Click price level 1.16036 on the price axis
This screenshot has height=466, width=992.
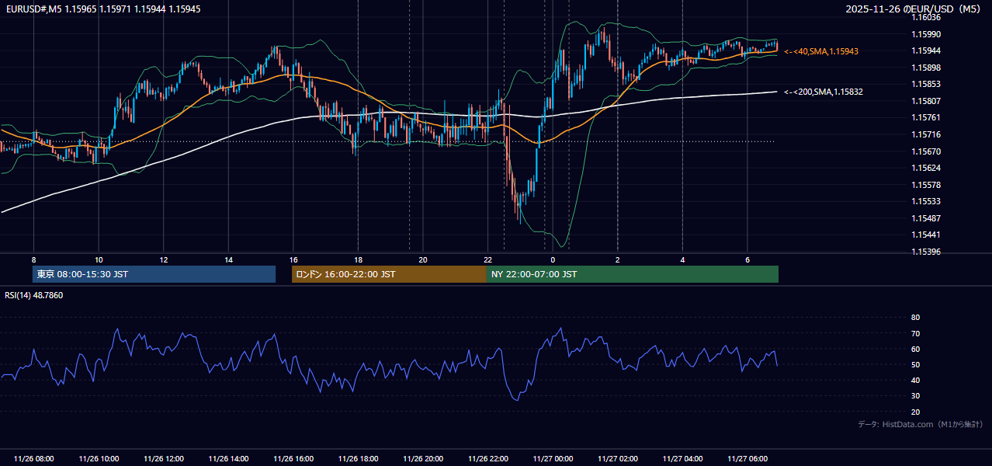click(926, 17)
